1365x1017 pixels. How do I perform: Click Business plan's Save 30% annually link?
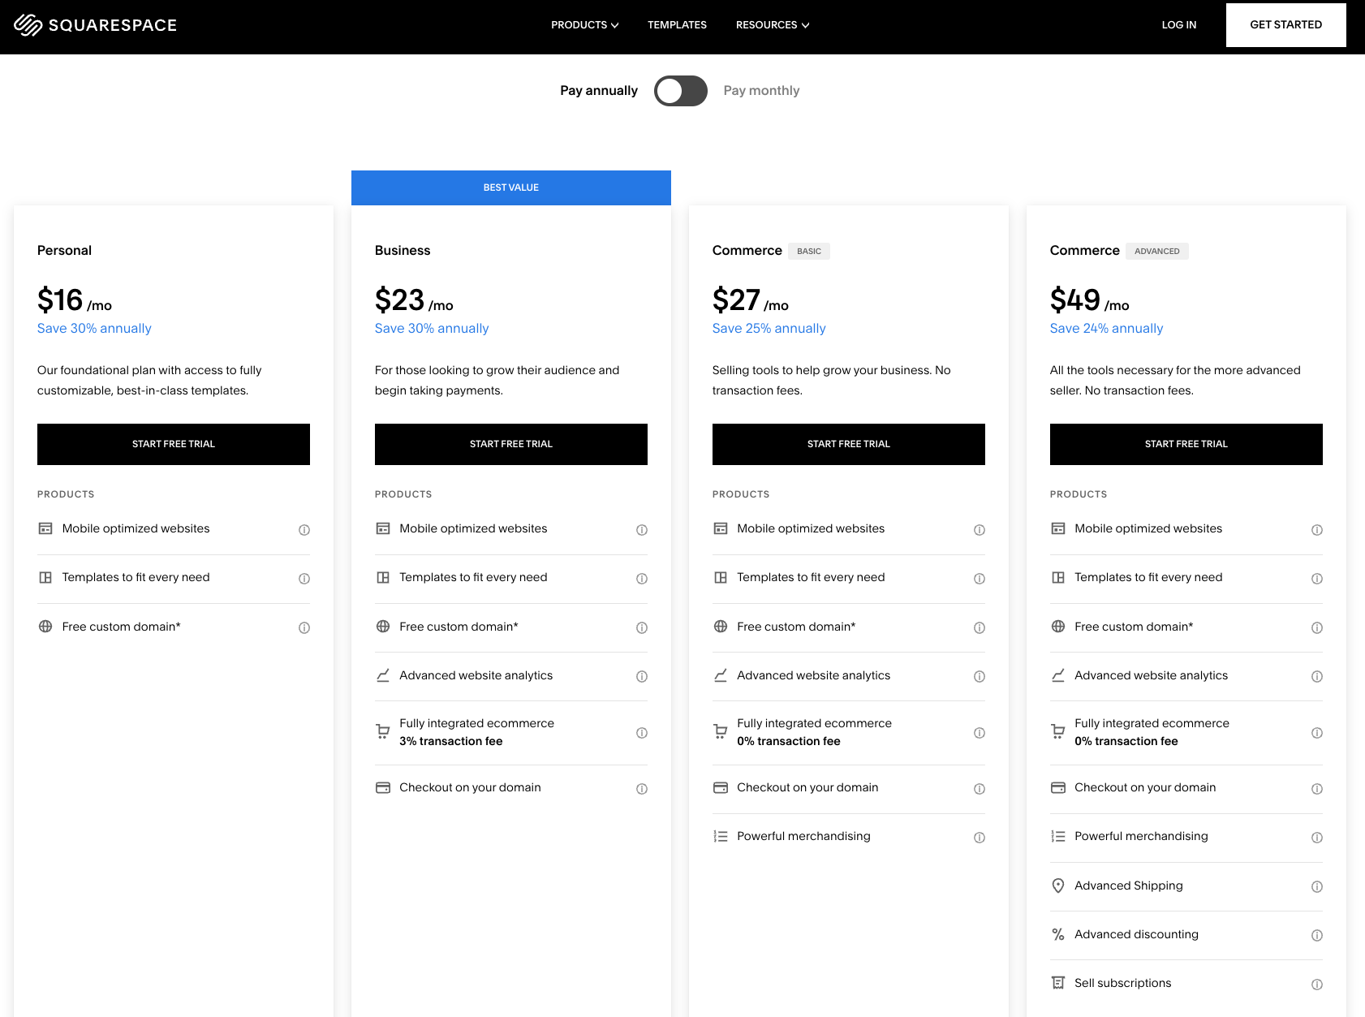(x=432, y=329)
